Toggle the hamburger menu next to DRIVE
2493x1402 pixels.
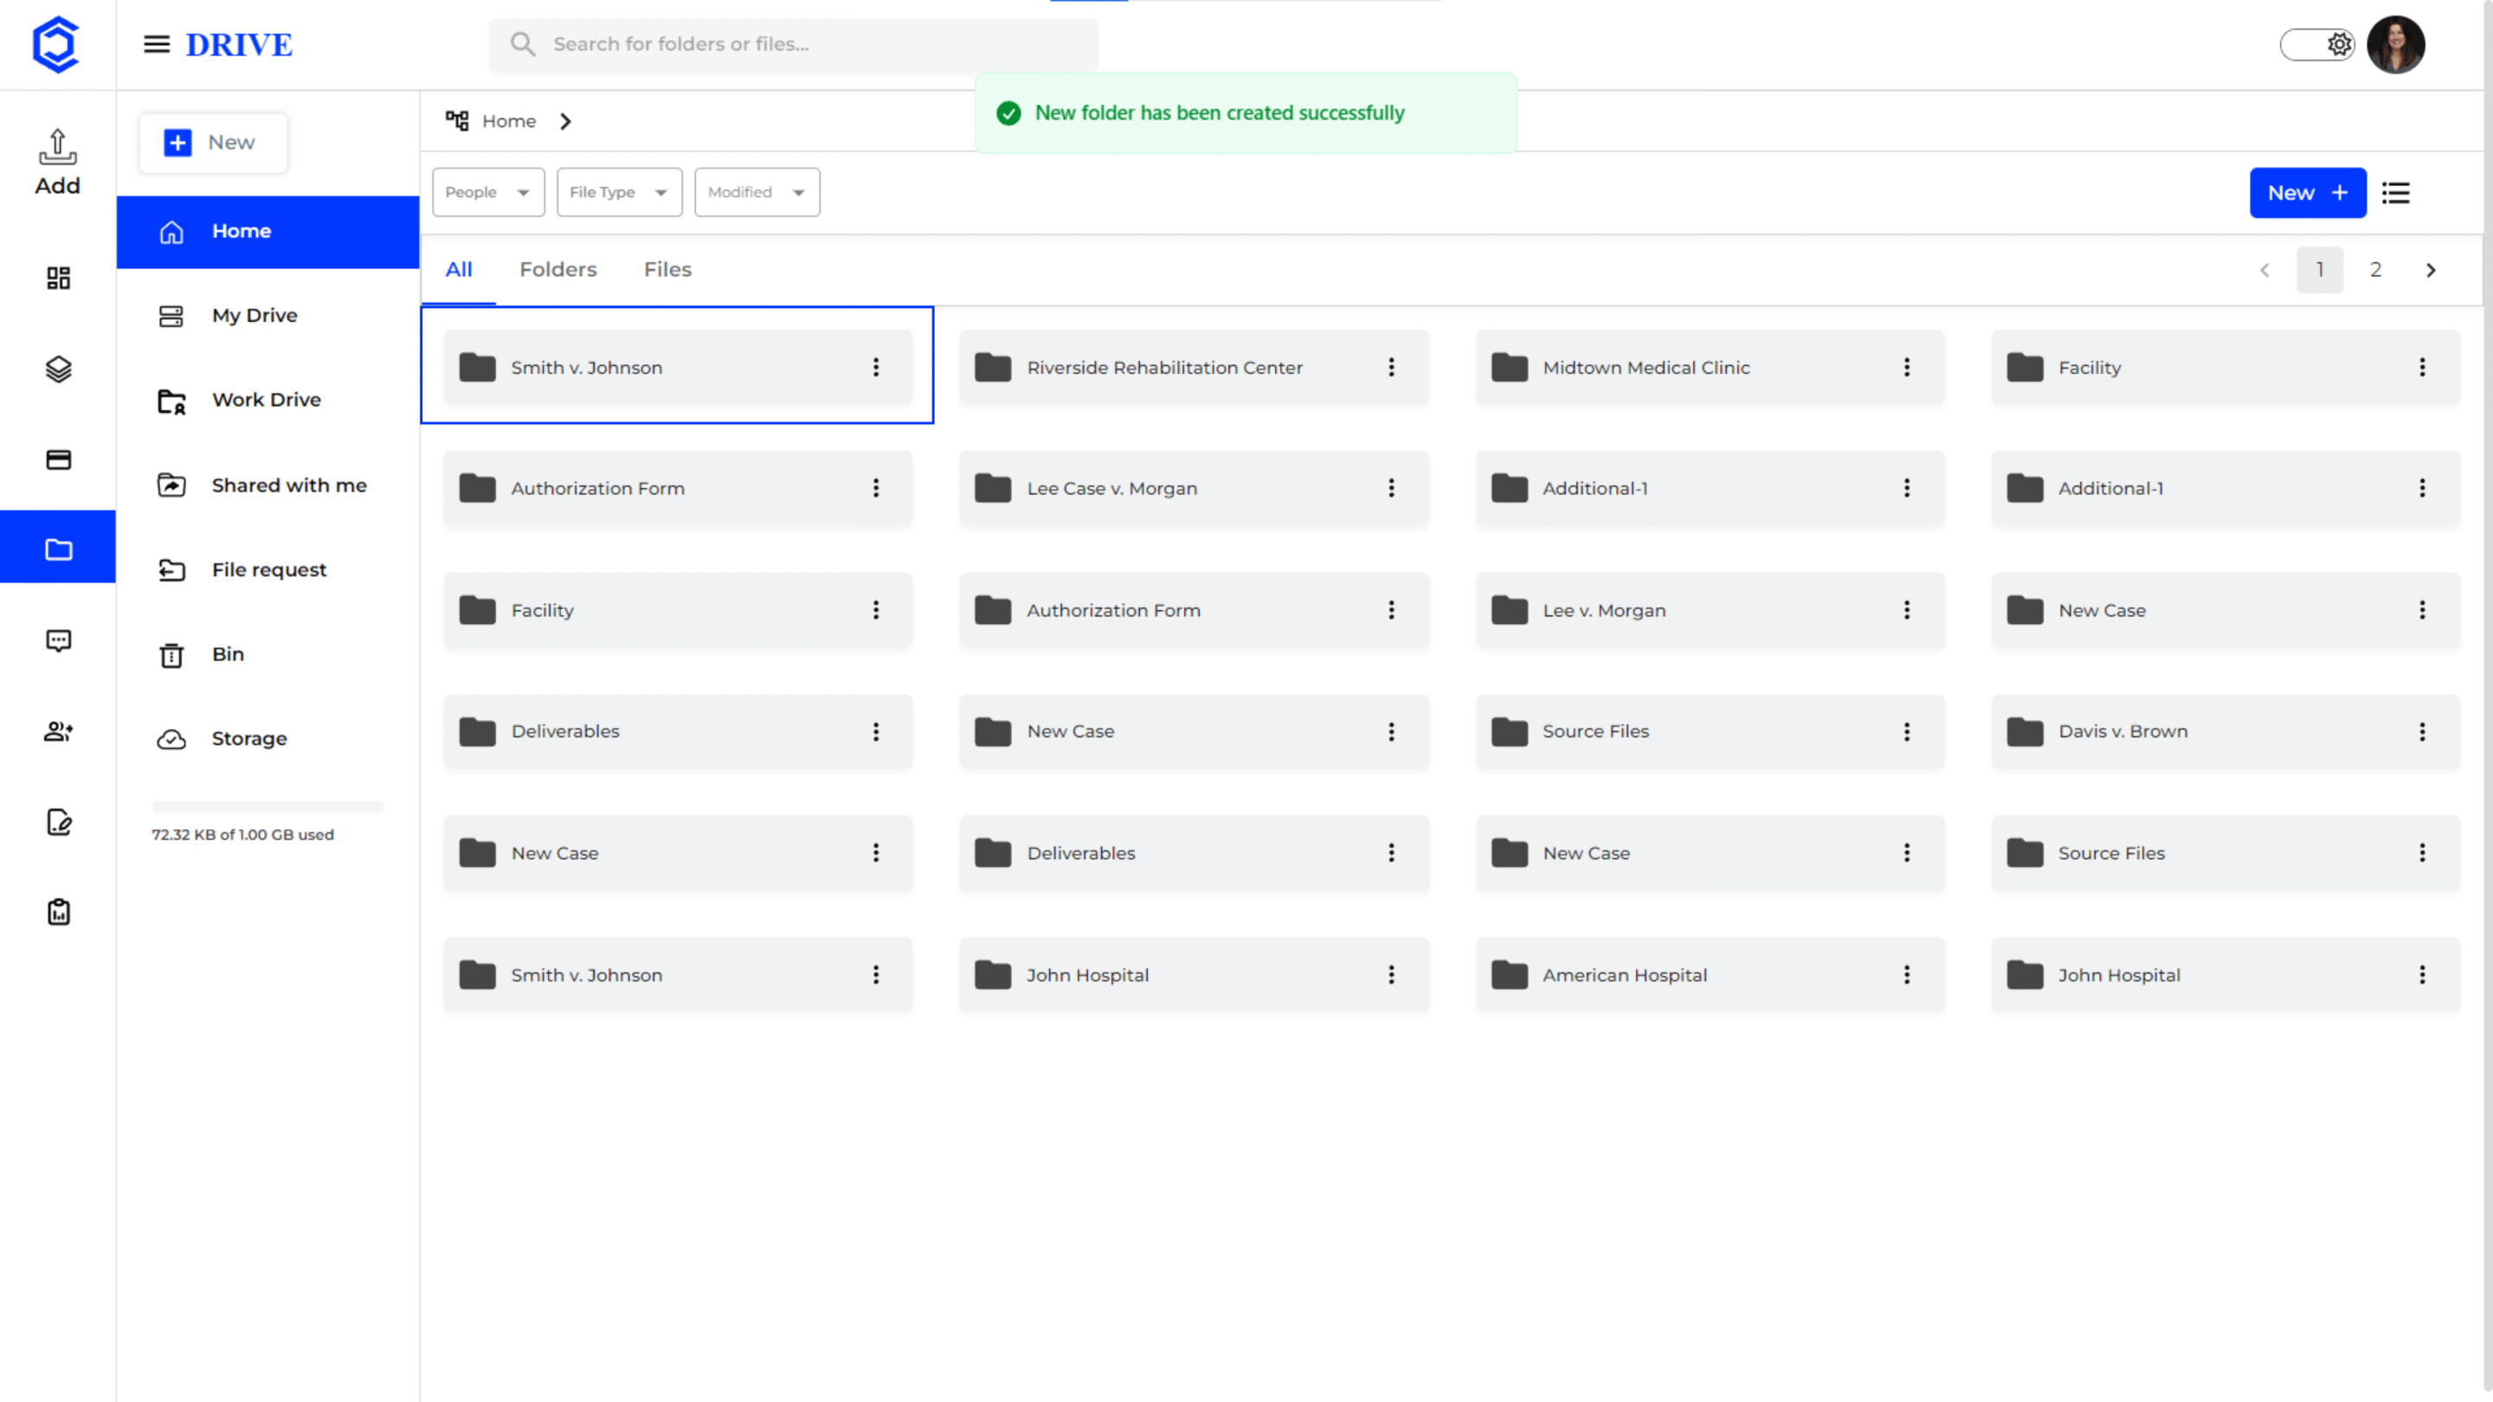(157, 44)
